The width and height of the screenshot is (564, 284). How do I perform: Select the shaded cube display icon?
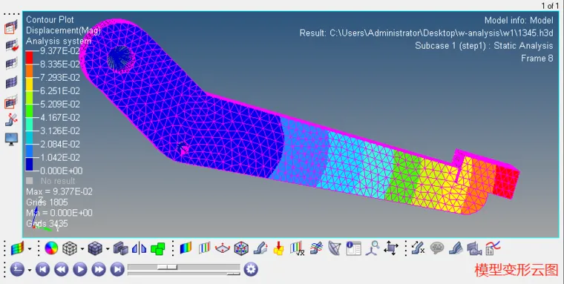point(95,248)
